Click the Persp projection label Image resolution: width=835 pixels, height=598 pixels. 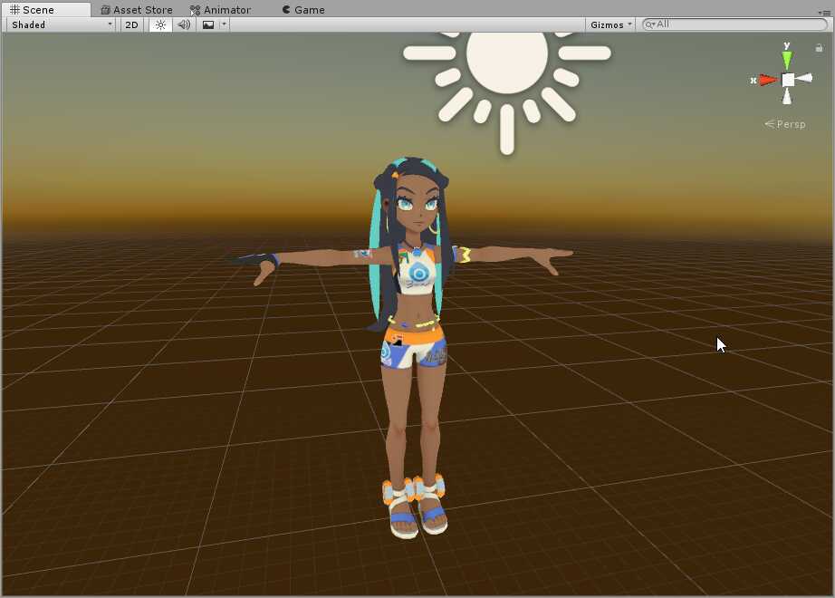click(785, 124)
